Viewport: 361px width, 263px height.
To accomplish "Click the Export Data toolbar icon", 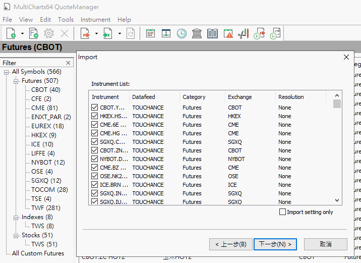I will [x=107, y=33].
